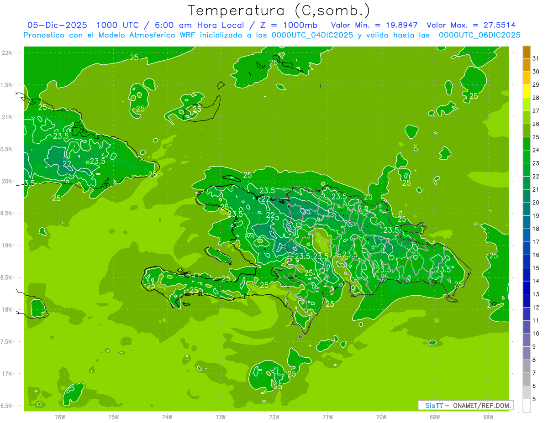Viewport: 548px width, 423px height.
Task: Pick the purple swatch between 9 and 10
Action: tap(527, 340)
